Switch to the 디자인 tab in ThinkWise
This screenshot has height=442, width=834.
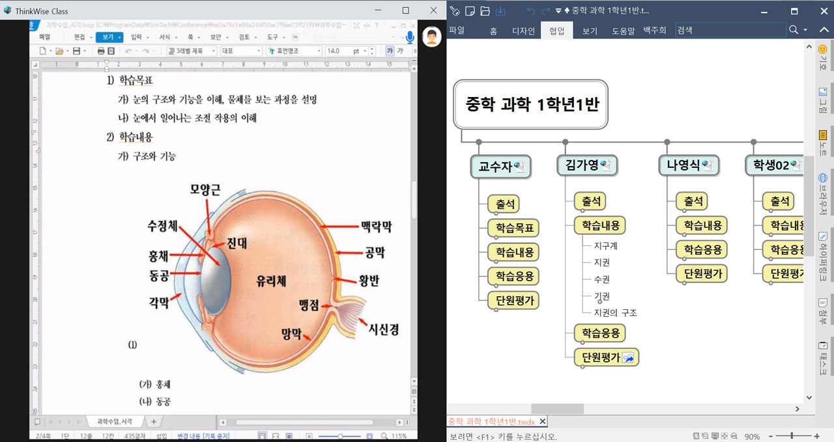pos(523,31)
